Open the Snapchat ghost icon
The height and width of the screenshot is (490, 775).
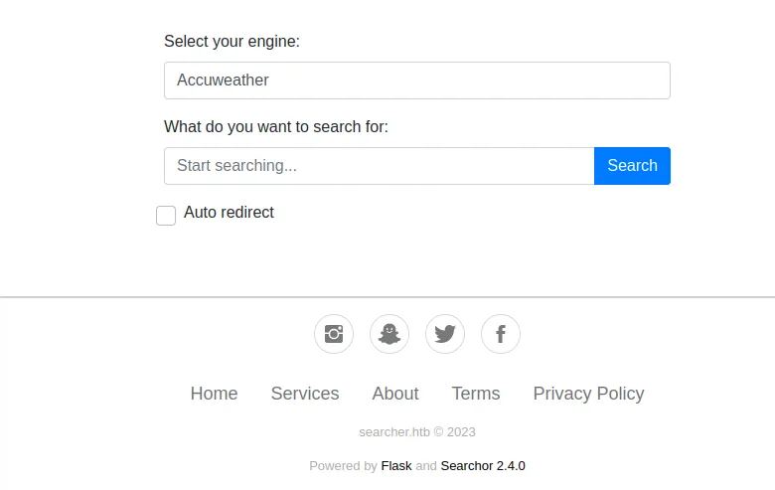[389, 334]
